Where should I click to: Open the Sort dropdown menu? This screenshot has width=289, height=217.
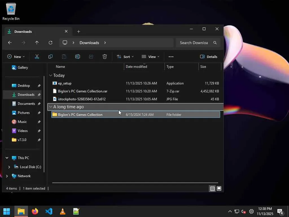tap(125, 57)
